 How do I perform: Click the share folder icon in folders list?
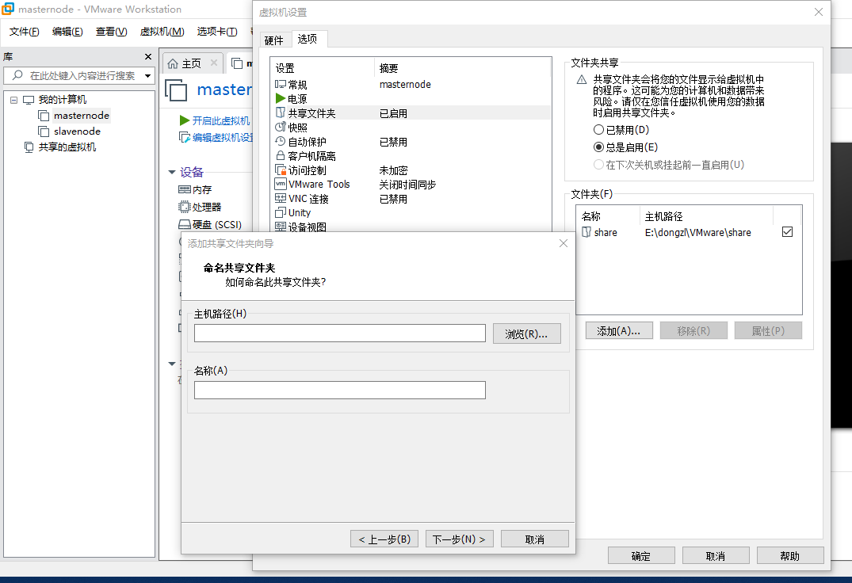click(586, 232)
